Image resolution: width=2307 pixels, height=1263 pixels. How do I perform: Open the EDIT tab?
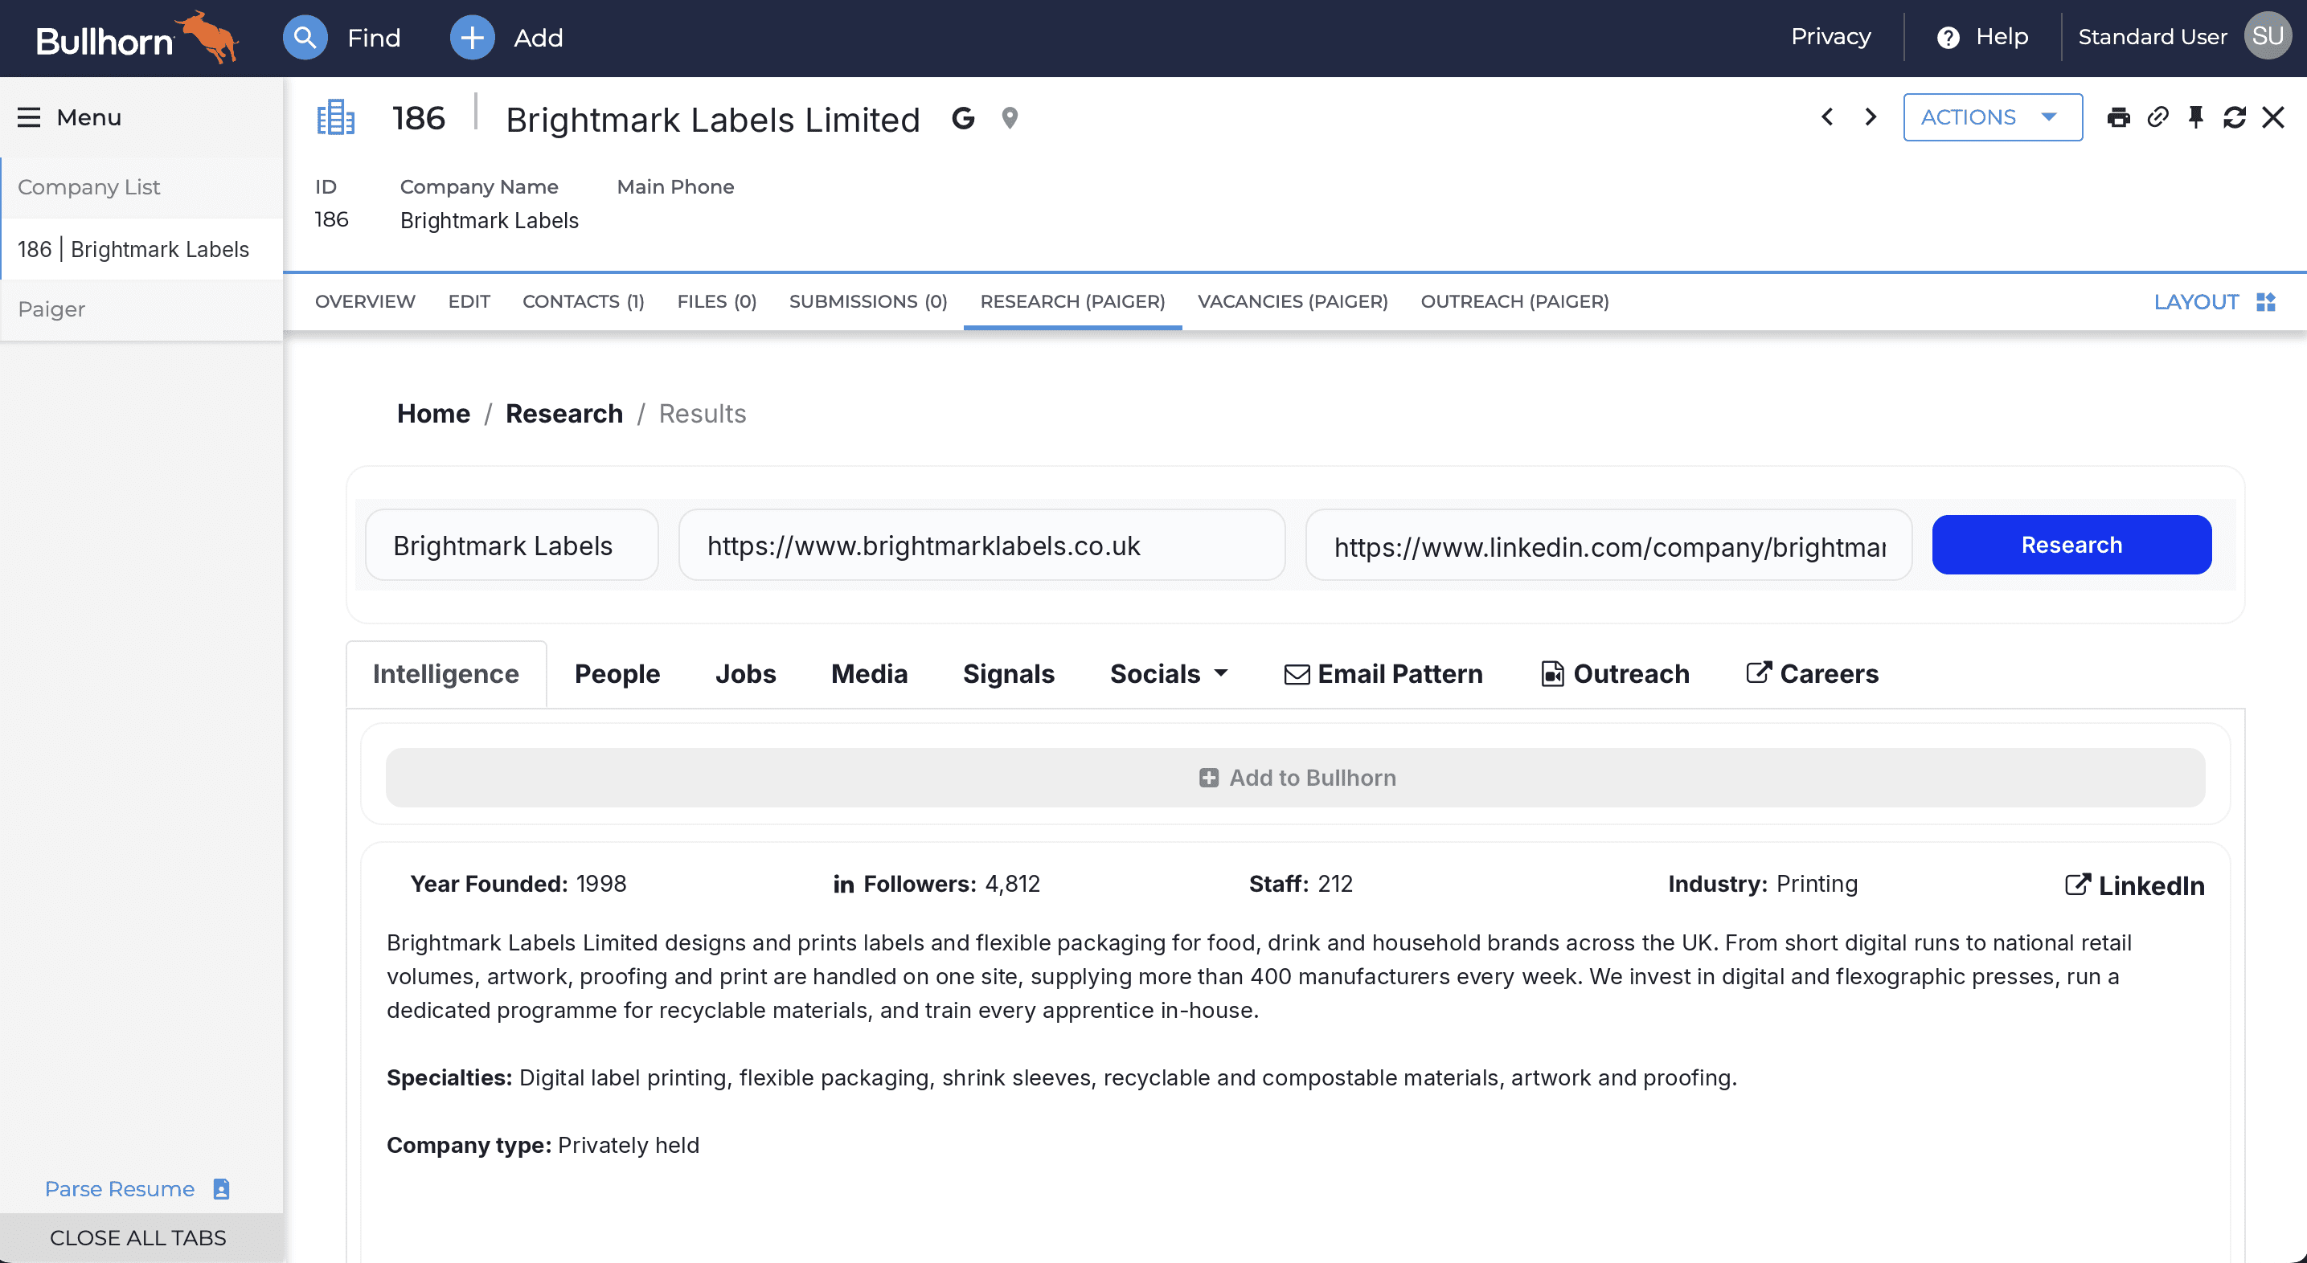click(469, 301)
